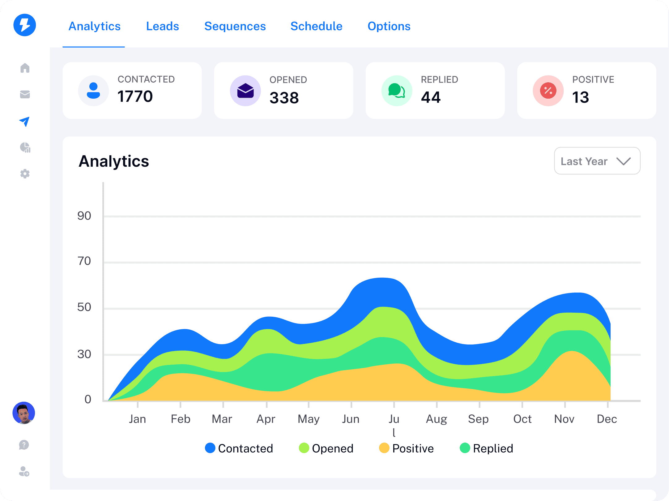The image size is (669, 501).
Task: Open Settings via the gear icon
Action: 25,174
